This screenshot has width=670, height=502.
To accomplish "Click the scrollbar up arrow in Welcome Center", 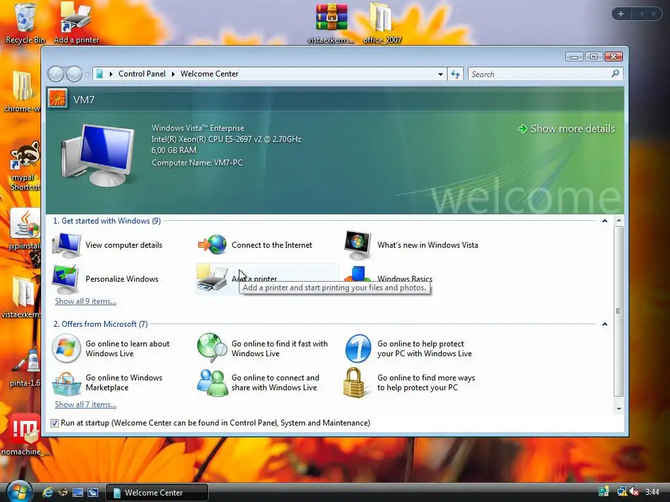I will 619,221.
